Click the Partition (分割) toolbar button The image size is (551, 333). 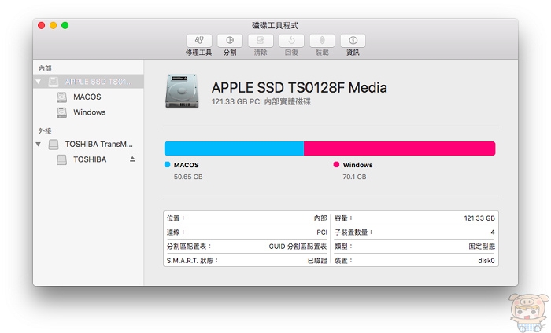(x=230, y=41)
